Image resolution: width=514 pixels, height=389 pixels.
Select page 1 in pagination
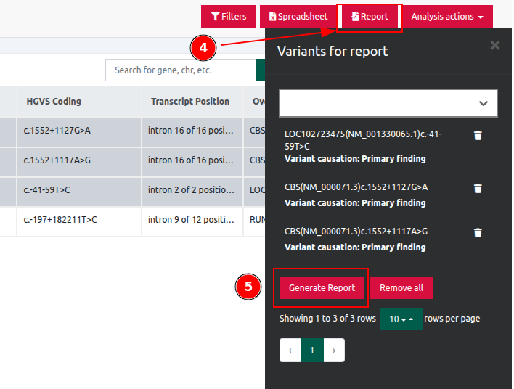pos(312,350)
